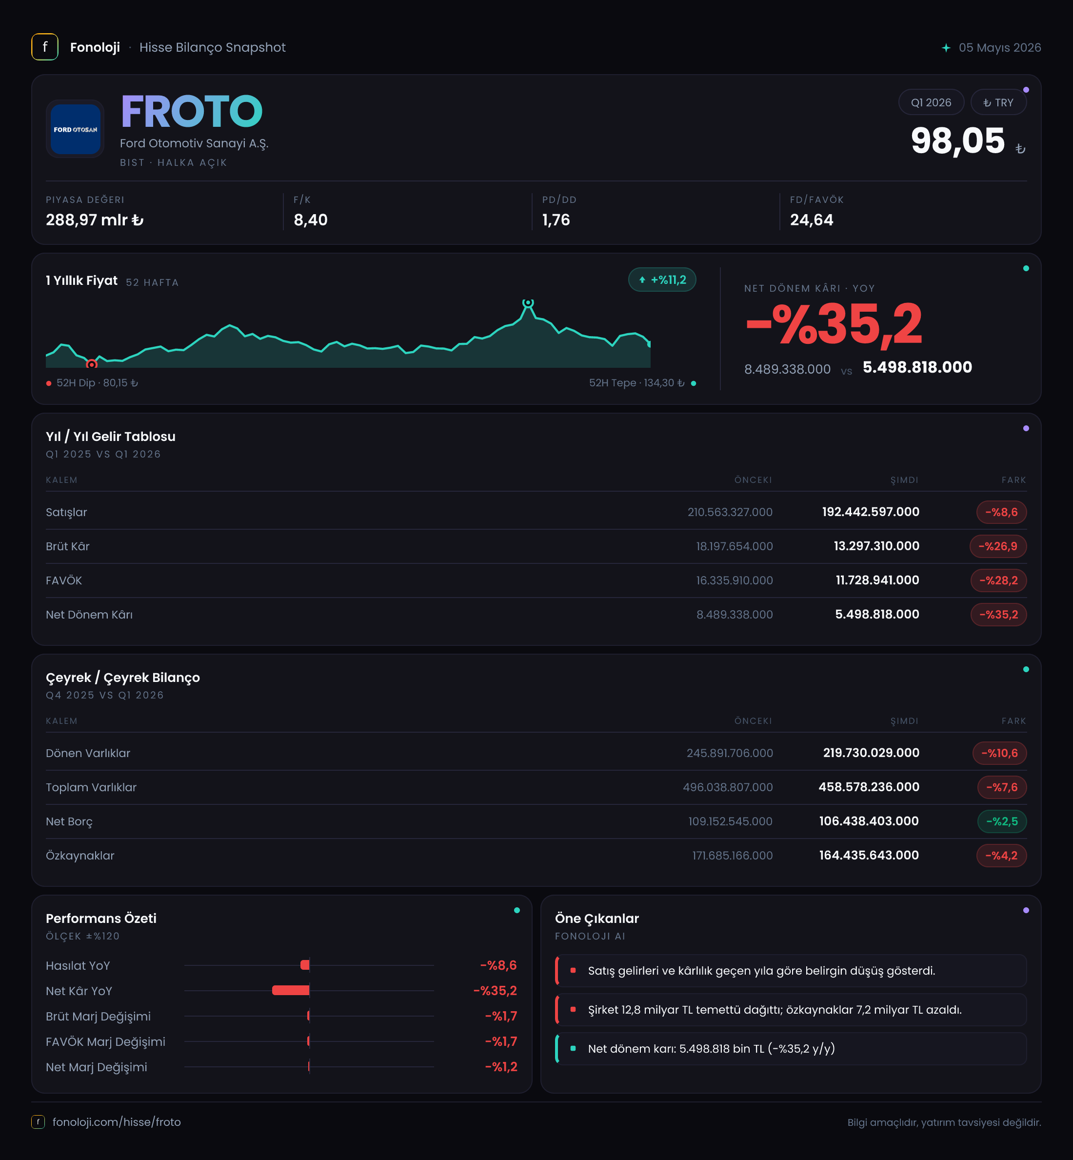Click the PD/DD value 1,76
Screen dimensions: 1073x1160
click(x=556, y=220)
